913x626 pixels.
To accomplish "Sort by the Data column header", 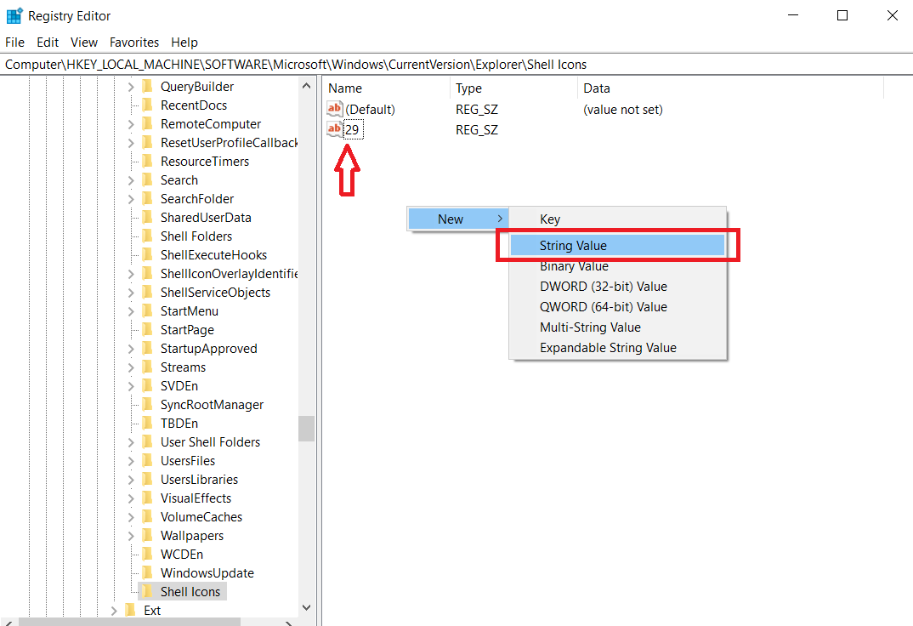I will pyautogui.click(x=731, y=88).
